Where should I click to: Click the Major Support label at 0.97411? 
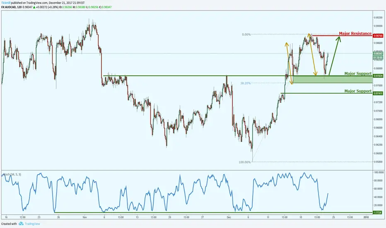(358, 91)
